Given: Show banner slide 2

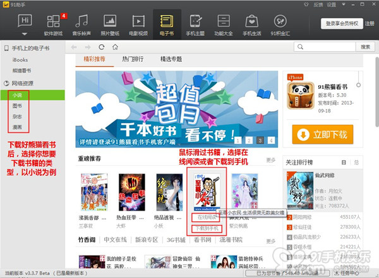Looking at the screenshot, I should click(x=249, y=140).
